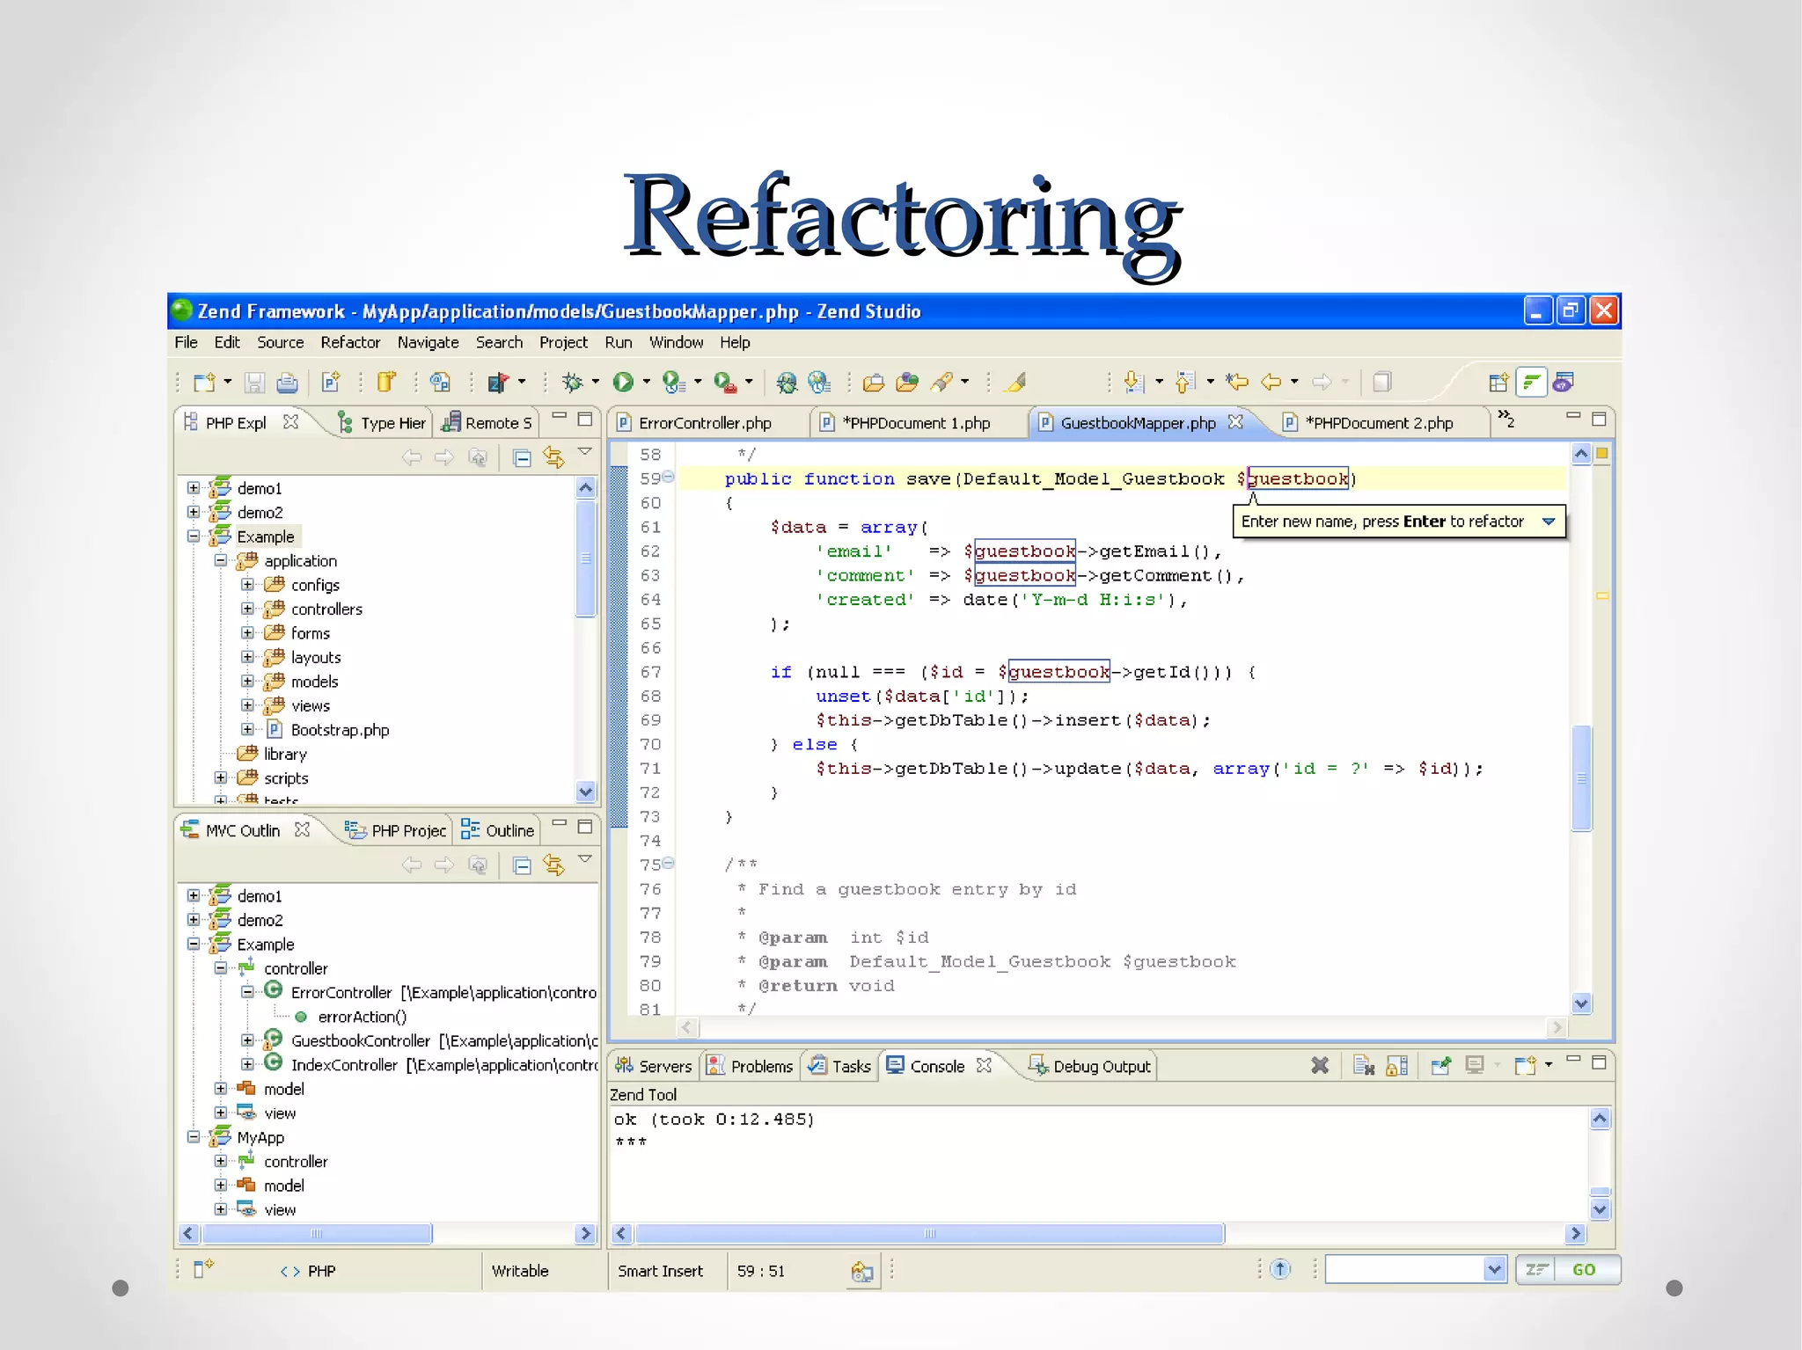Click Collapse All in MVC Outline
Viewport: 1802px width, 1350px height.
(522, 865)
